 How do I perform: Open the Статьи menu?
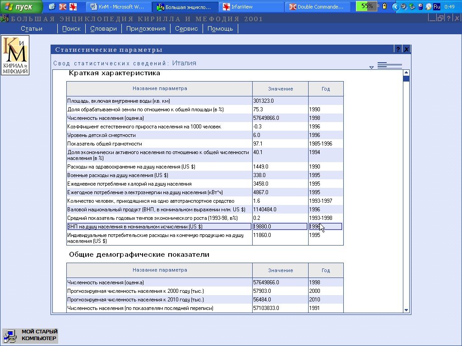(32, 28)
